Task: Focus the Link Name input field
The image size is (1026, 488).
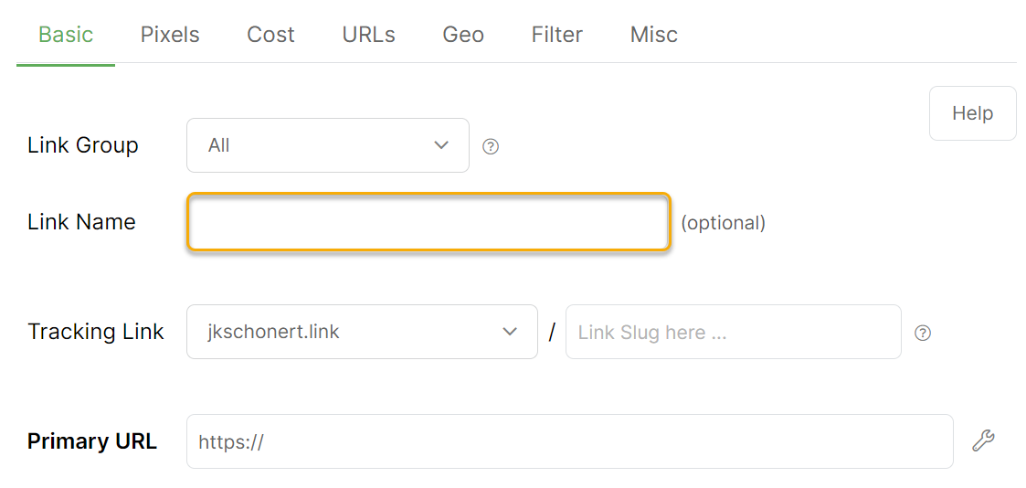Action: pyautogui.click(x=428, y=222)
